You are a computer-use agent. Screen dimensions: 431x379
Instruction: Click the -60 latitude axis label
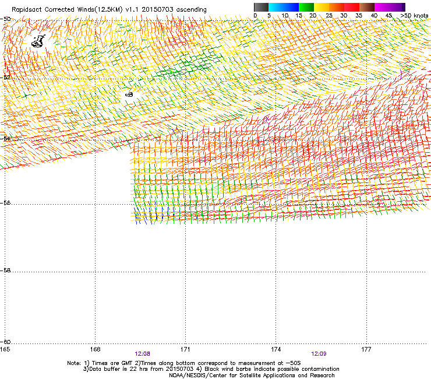click(5, 342)
